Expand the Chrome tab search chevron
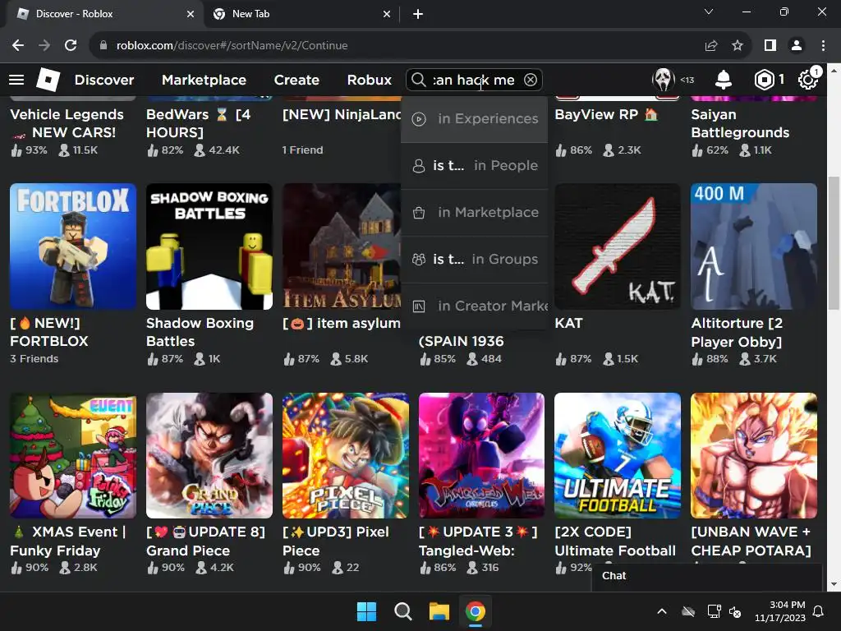Screen dimensions: 841x631 [x=709, y=12]
